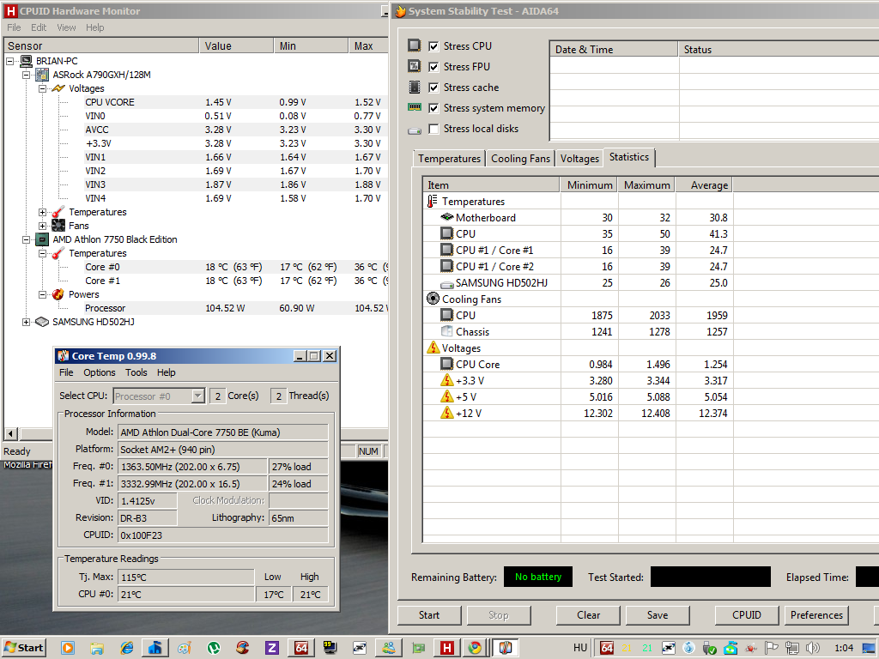Uncheck the Stress FPU checkbox

click(x=433, y=67)
